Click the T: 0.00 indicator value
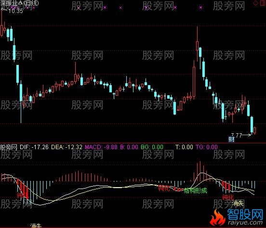 click(x=184, y=147)
